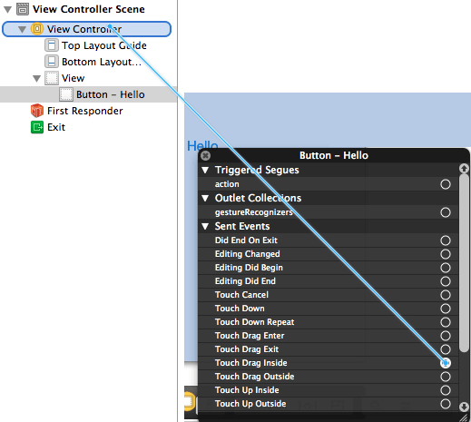Click the action segue connection circle

tap(446, 184)
